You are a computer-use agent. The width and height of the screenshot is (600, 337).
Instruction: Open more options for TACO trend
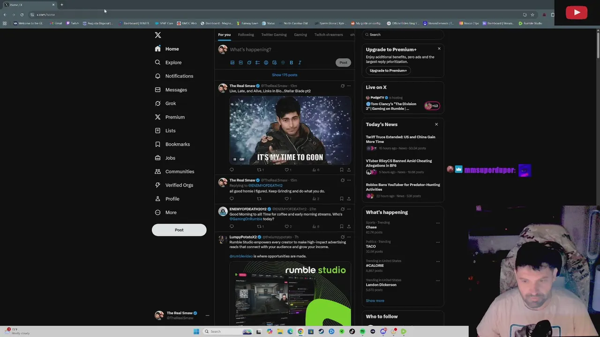point(438,242)
